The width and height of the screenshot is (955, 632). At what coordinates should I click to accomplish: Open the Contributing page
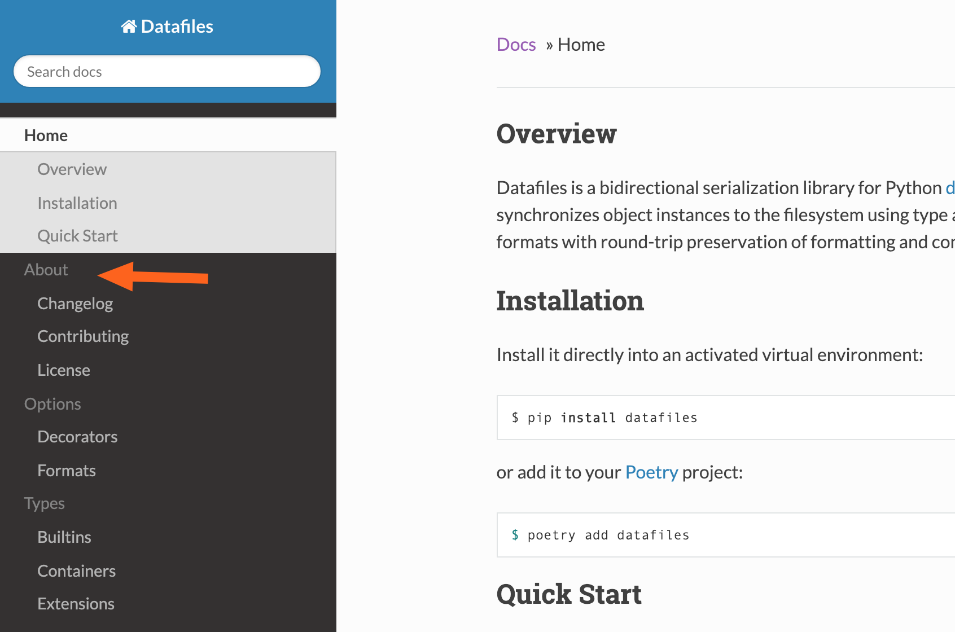pyautogui.click(x=83, y=336)
